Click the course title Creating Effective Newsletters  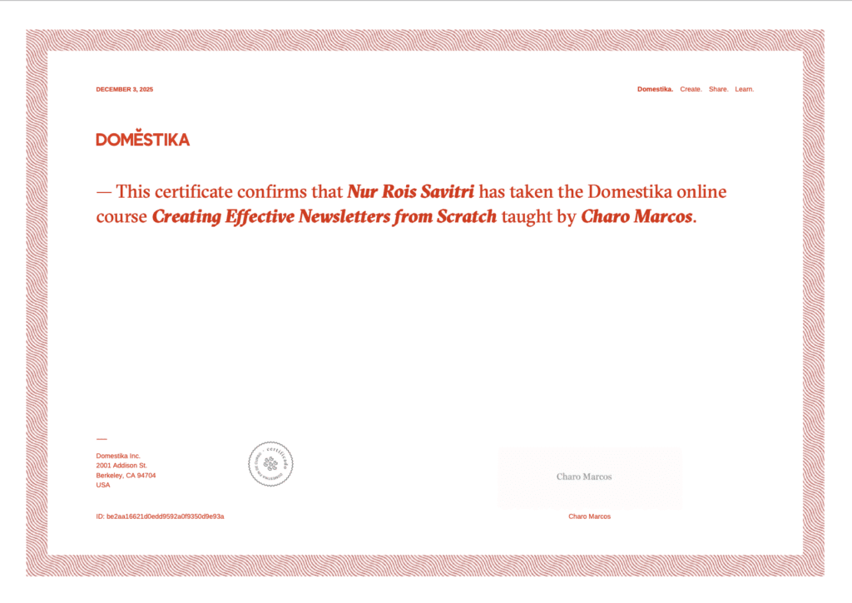coord(324,217)
